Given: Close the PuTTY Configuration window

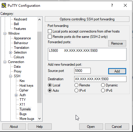Looking at the screenshot, I should tap(125, 5).
